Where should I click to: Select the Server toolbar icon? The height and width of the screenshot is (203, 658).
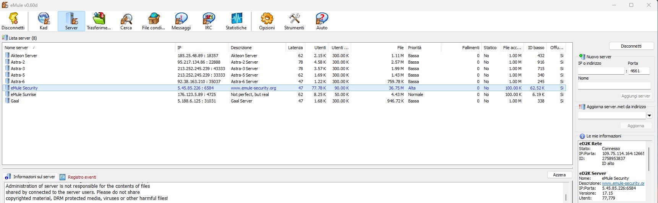click(x=71, y=21)
